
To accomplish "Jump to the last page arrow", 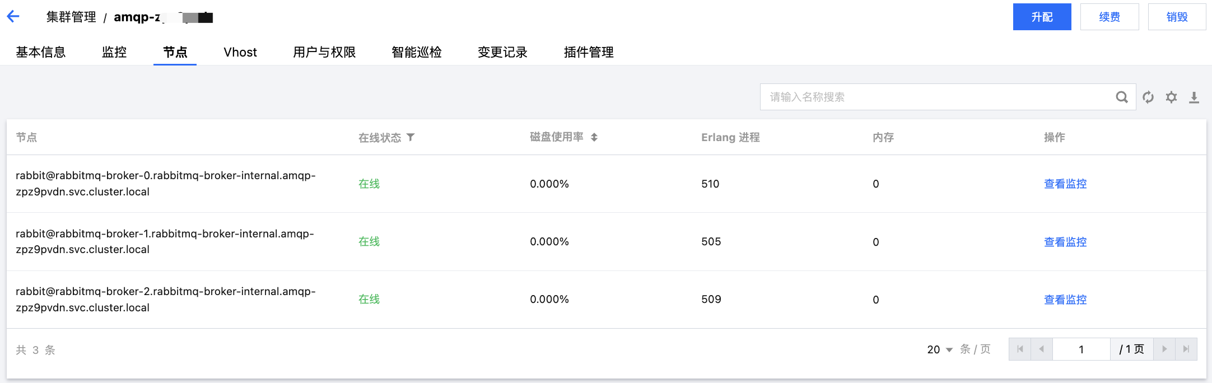I will (x=1186, y=349).
